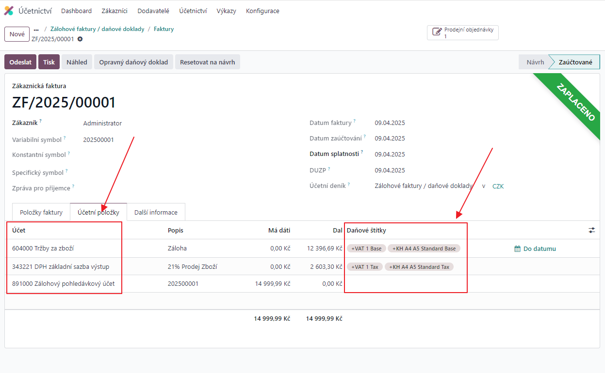Screen dimensions: 605x373
Task: Click the column options adjust icon
Action: coord(591,231)
